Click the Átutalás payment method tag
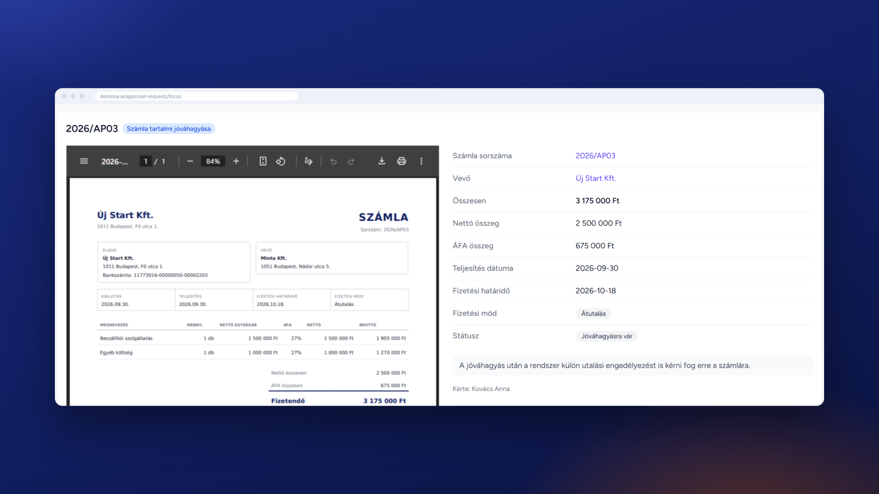The image size is (879, 494). (593, 313)
